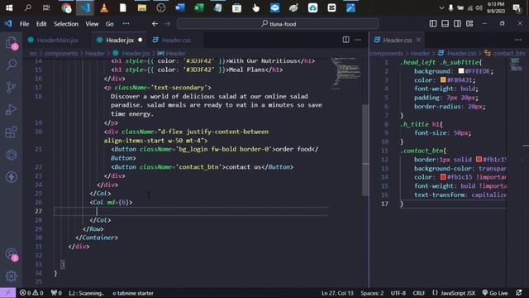The image size is (529, 298).
Task: Click the tluna-food command center search box
Action: (x=278, y=24)
